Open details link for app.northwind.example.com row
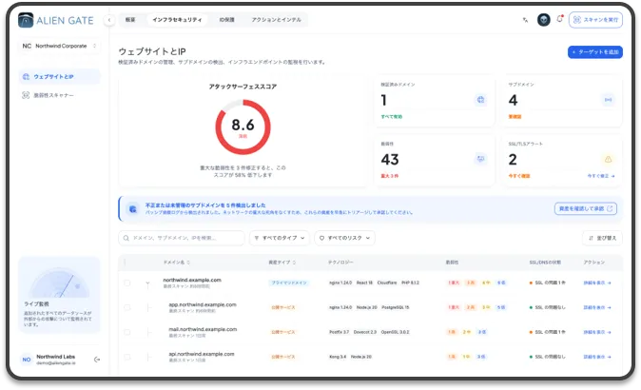 coord(597,307)
